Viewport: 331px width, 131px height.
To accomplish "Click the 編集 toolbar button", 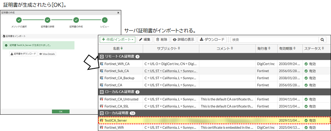I will (145, 39).
